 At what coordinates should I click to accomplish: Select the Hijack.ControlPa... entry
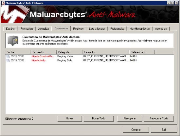click(x=43, y=56)
